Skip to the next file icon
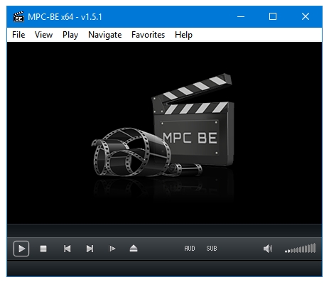Viewport: 329px width, 287px height. (x=90, y=249)
